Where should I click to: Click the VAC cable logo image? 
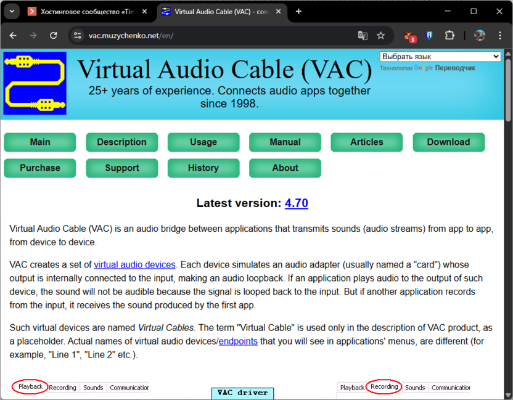[x=35, y=83]
